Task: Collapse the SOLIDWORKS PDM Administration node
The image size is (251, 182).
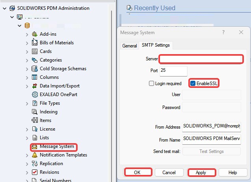Action: coord(5,8)
